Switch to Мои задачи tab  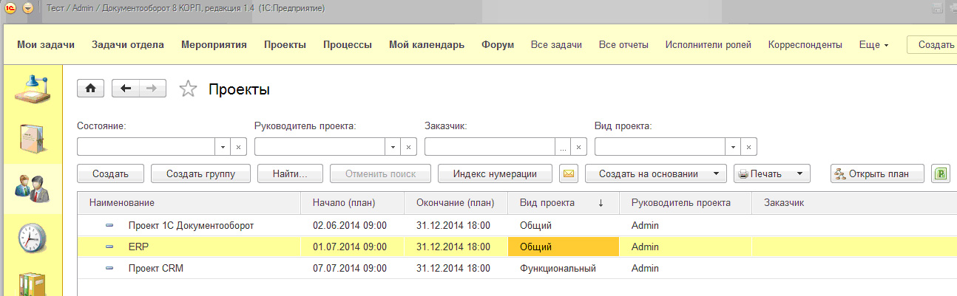(46, 44)
